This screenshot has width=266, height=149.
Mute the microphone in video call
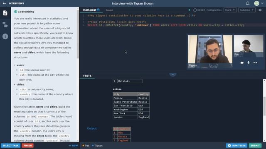point(249,62)
